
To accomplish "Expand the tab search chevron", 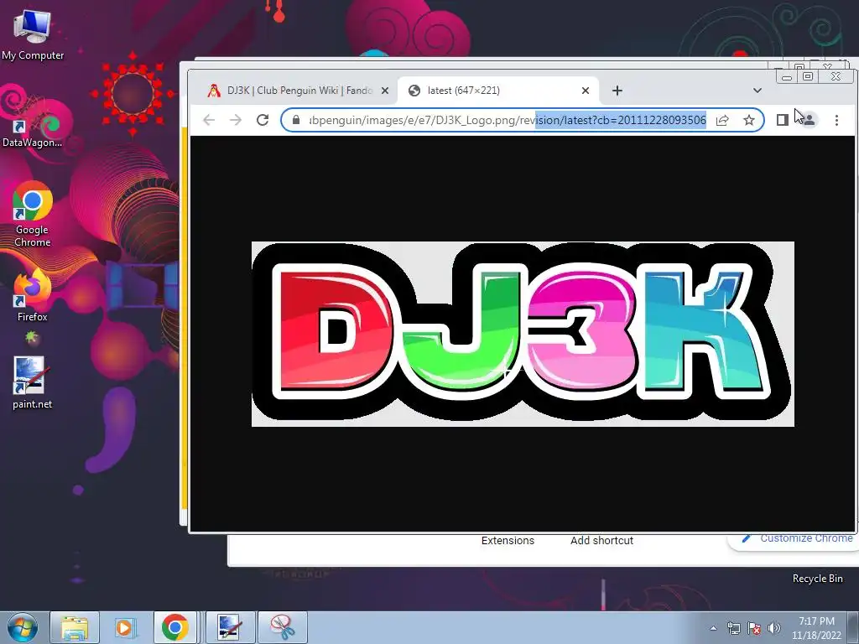I will (757, 91).
